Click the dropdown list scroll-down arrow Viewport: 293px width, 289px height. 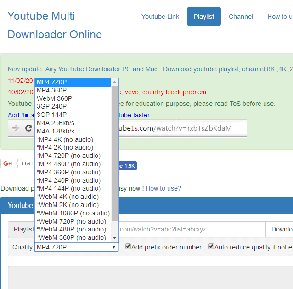(x=114, y=238)
